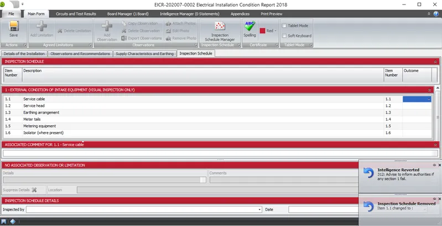Open the Supply Characteristics and Earthing tab
The height and width of the screenshot is (226, 442).
[x=144, y=53]
